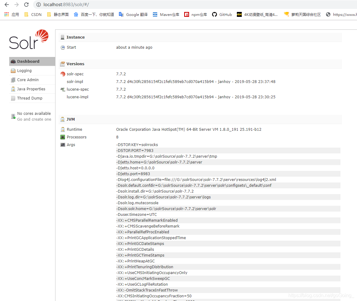Click the add-core icon beside No cores available
357x301 pixels.
point(13,116)
